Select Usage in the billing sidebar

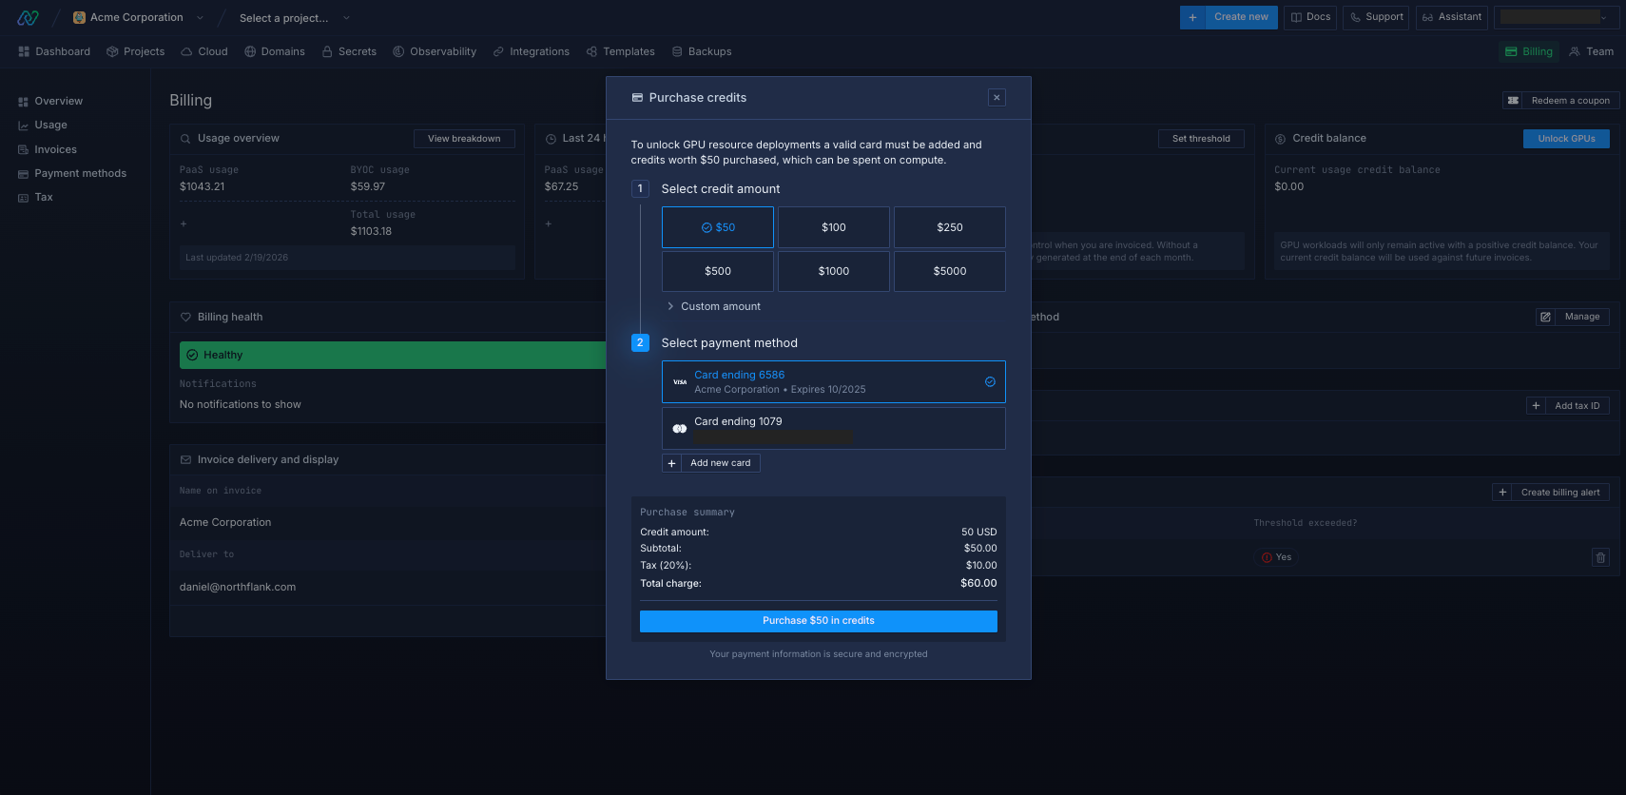(x=42, y=125)
